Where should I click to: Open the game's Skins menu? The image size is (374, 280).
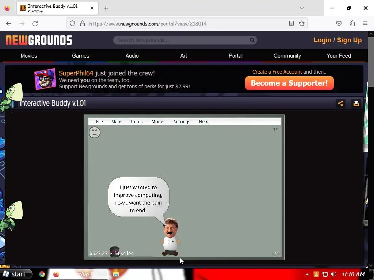click(x=117, y=122)
